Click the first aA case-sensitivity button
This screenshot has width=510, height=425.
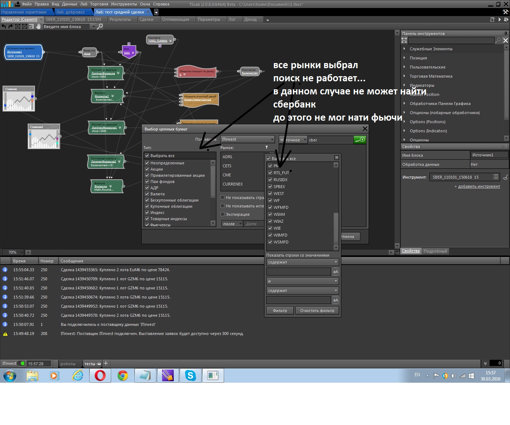(x=336, y=272)
